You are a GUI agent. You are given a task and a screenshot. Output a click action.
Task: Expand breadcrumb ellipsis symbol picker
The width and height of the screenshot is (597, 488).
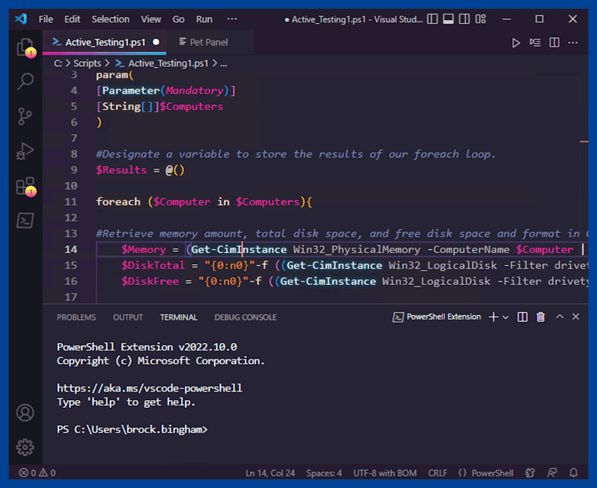224,64
